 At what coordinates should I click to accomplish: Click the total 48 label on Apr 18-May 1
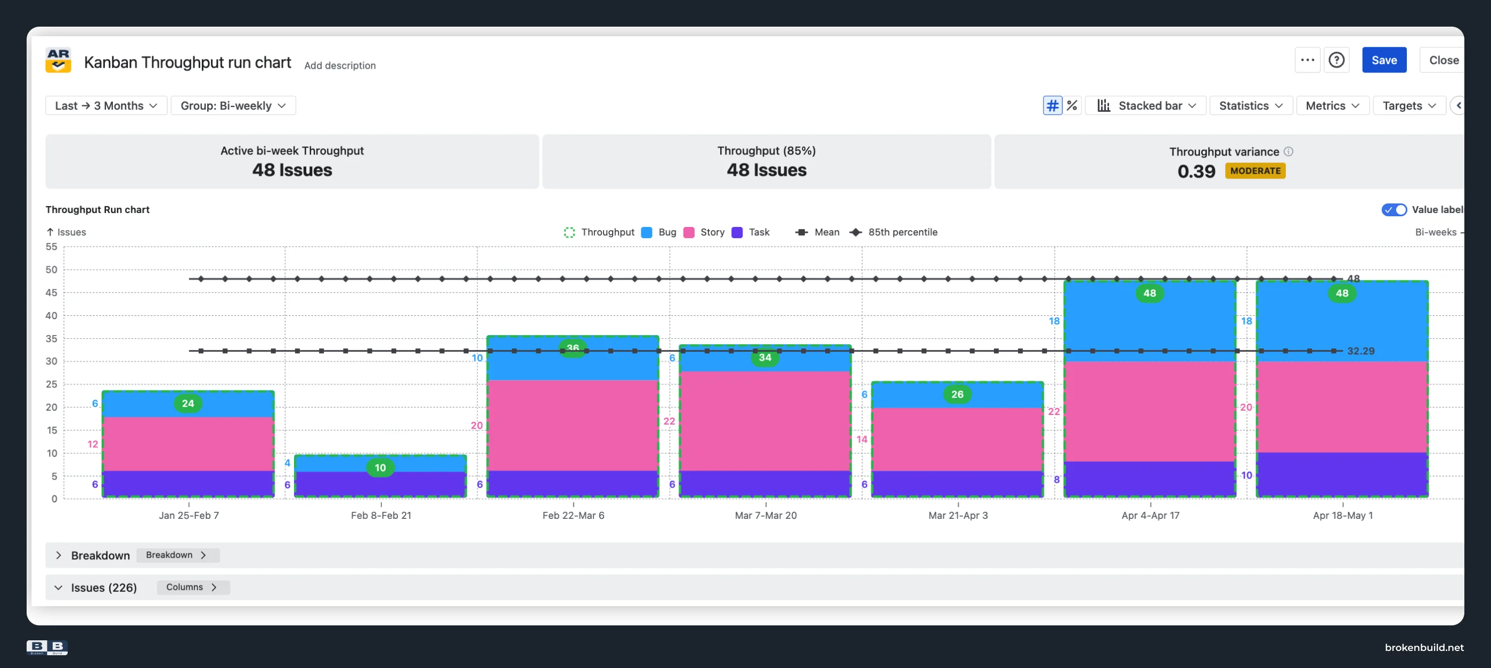[1342, 293]
